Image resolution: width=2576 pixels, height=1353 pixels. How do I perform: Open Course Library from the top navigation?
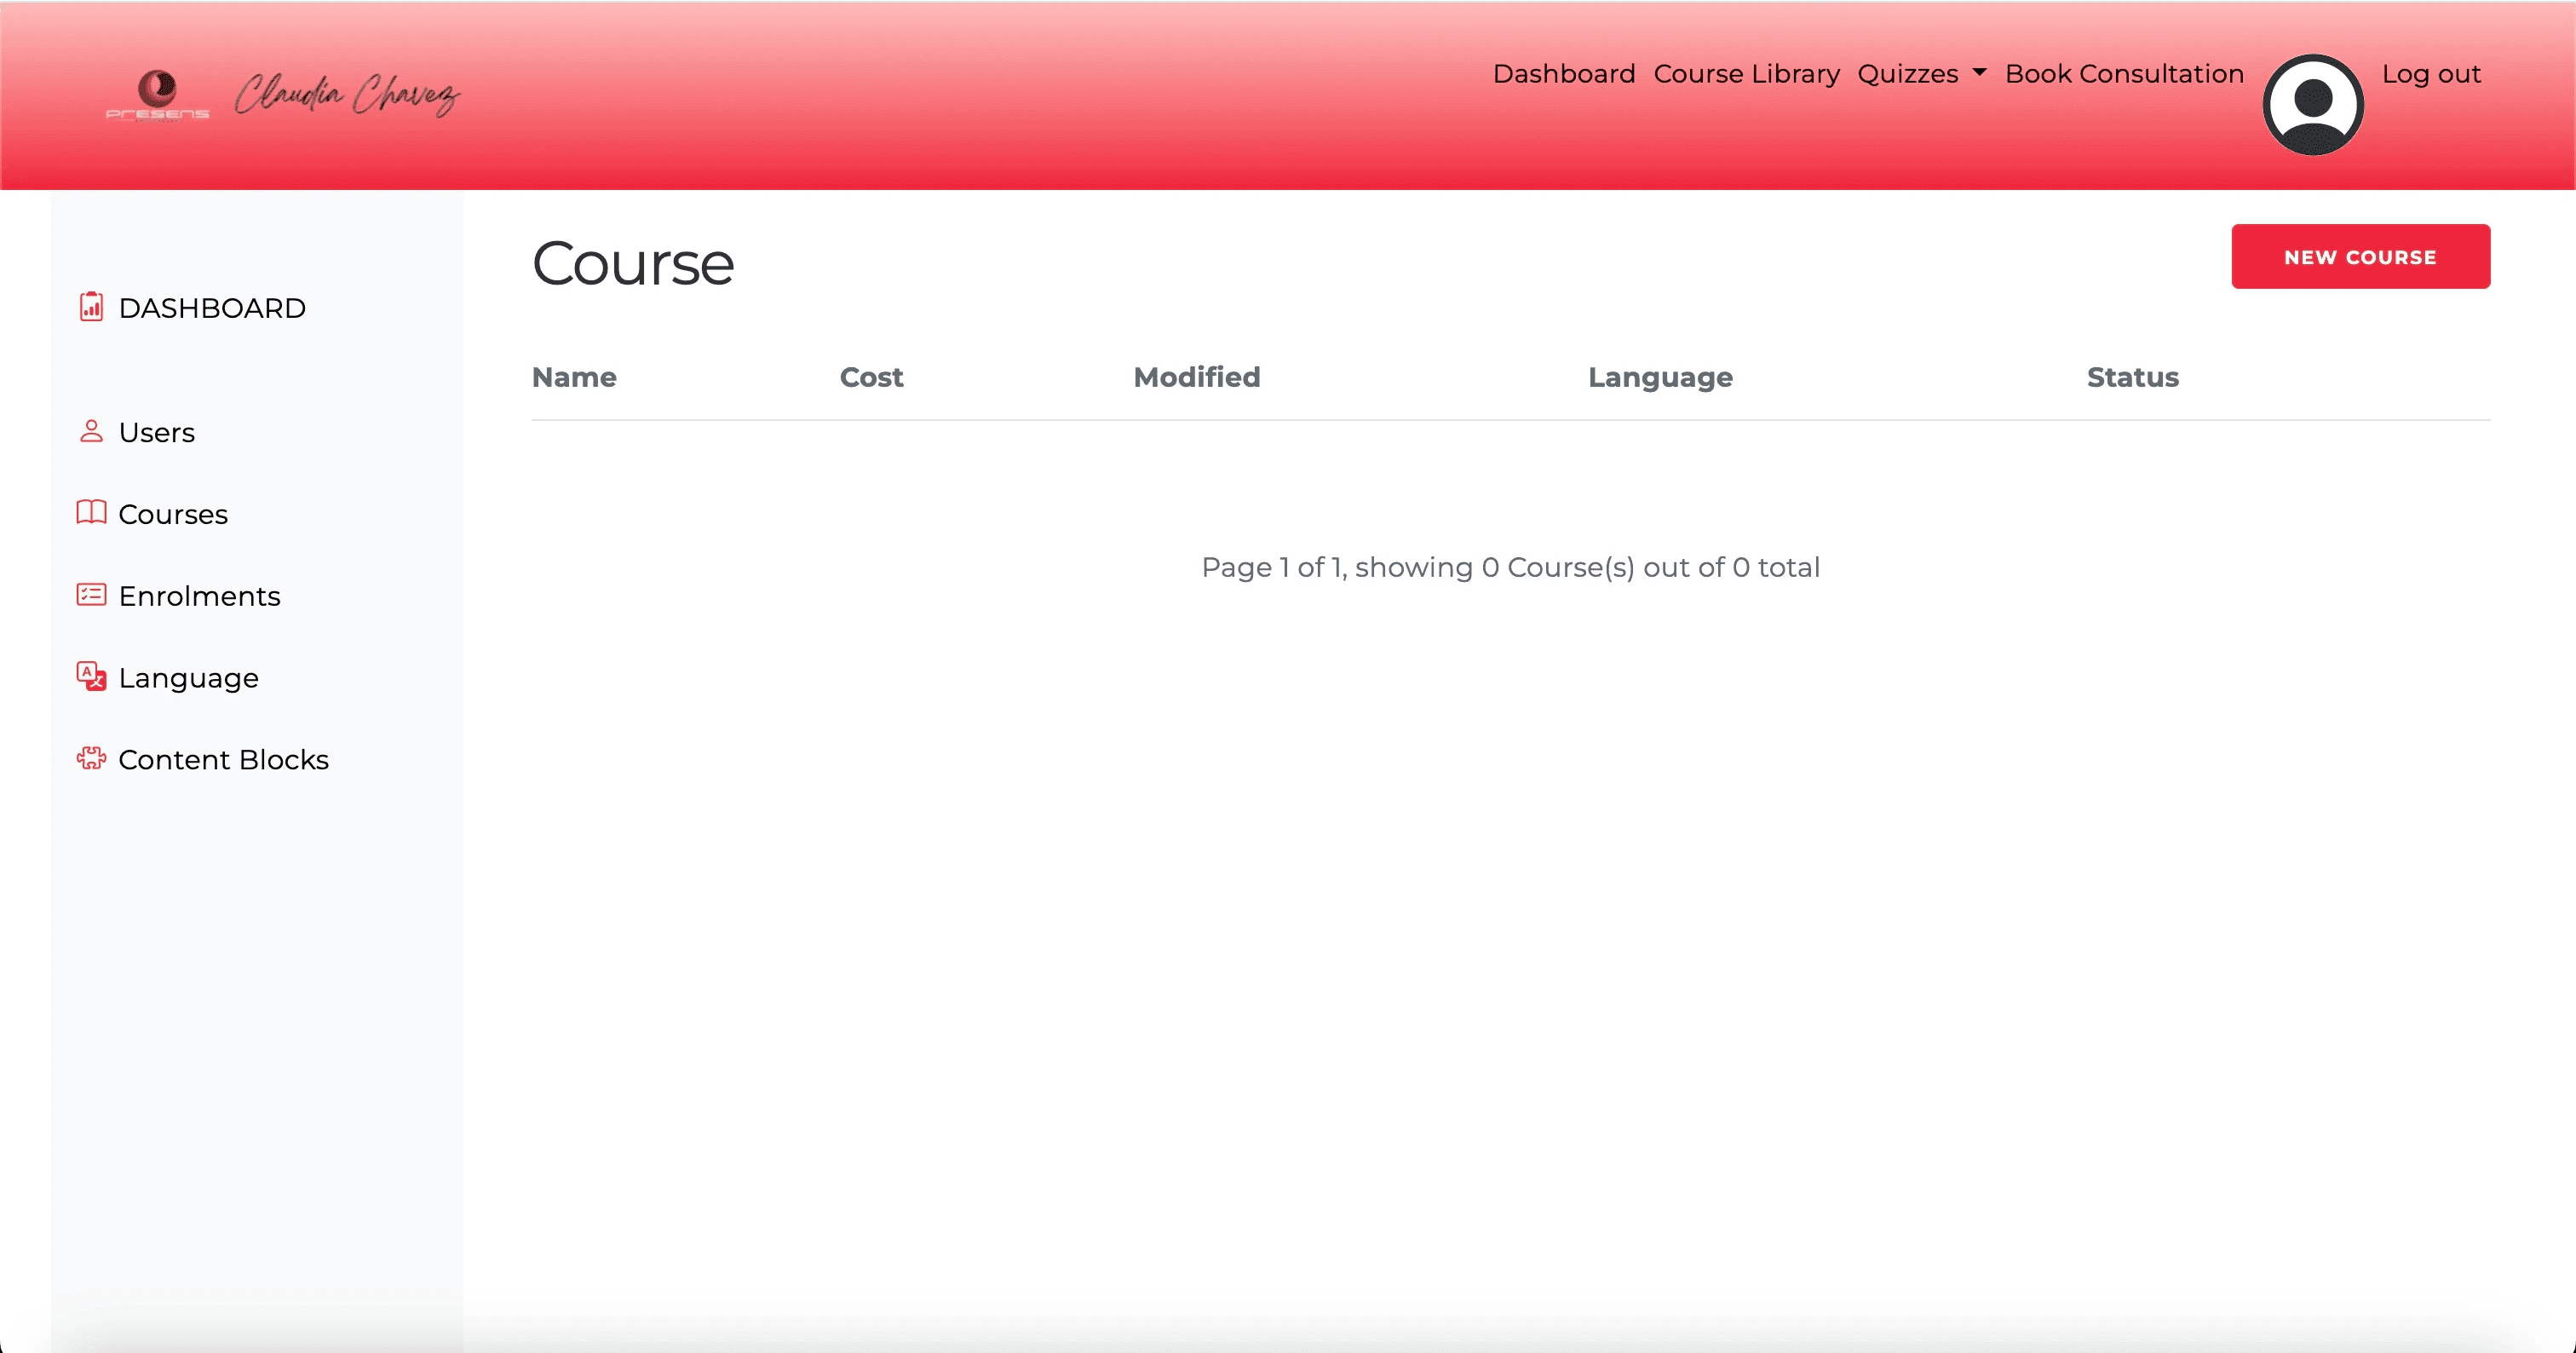(1746, 74)
